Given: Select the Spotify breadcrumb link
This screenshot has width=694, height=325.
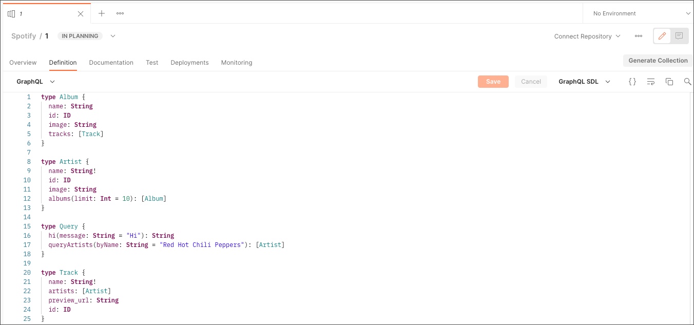Looking at the screenshot, I should pyautogui.click(x=23, y=36).
